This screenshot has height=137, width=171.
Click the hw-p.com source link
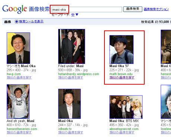(14, 74)
